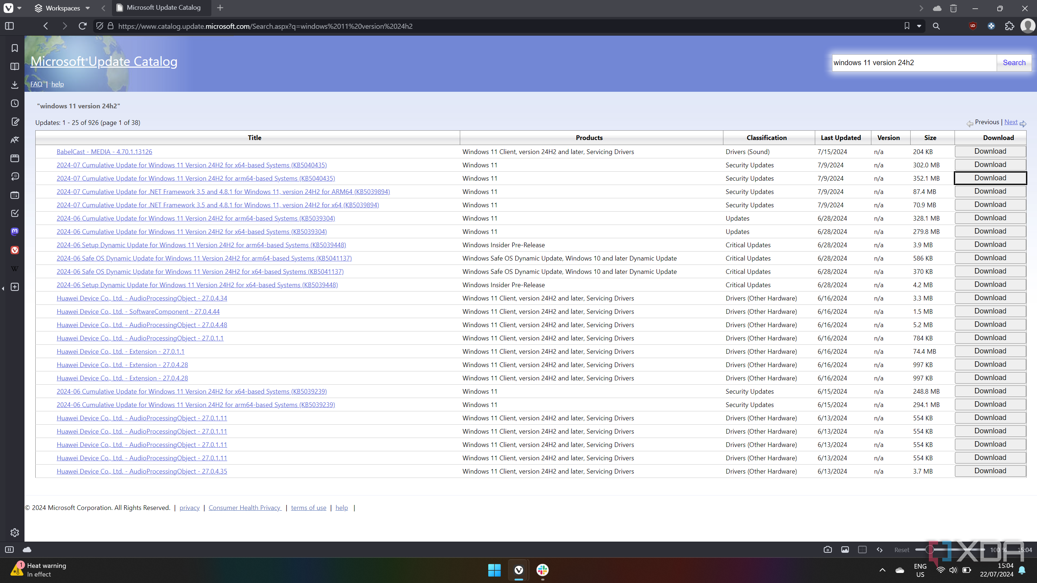Screen dimensions: 1037x583
Task: Open the Wikipedia web panel
Action: (x=14, y=268)
